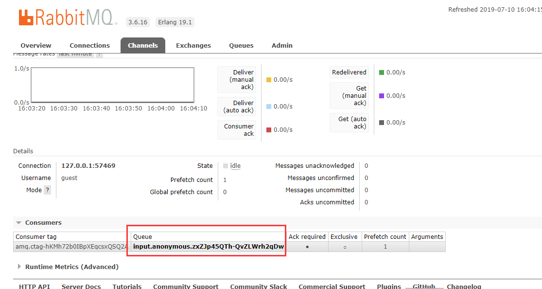Click consumer tag amq.ctag-hKMh72b0IBpXEqcsxQSQ2A

71,247
